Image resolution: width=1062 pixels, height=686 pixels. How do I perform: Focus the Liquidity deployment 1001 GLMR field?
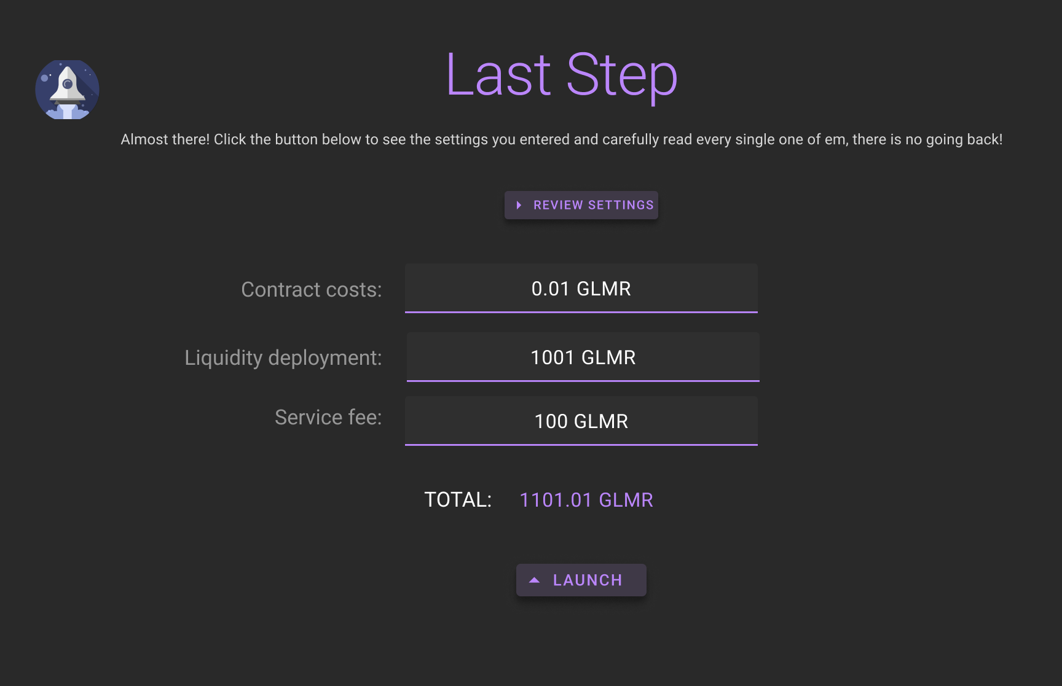point(583,357)
